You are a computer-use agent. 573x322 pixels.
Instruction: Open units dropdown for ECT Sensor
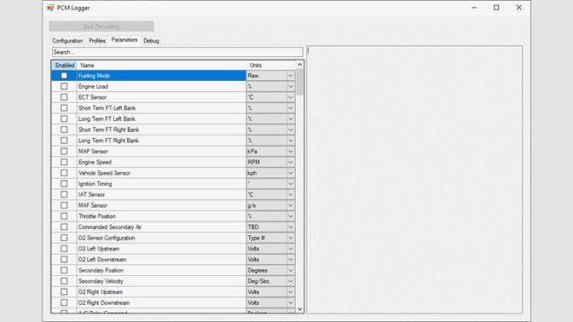coord(291,97)
